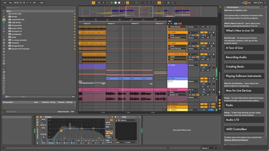Click the EQ Eight Freq knob
This screenshot has width=269, height=151.
(43, 122)
